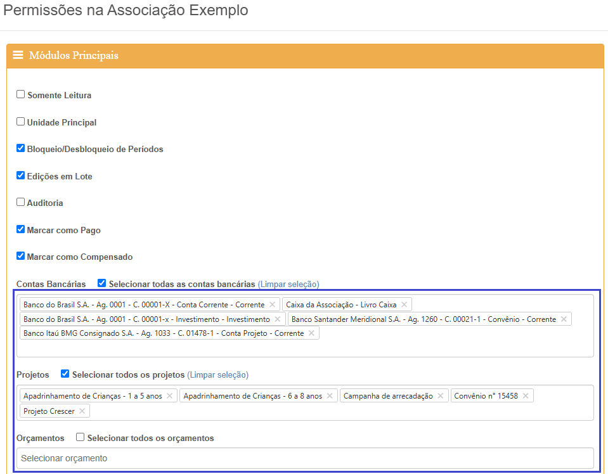The image size is (608, 474).
Task: Click the Módulos Principais panel header
Action: click(305, 56)
